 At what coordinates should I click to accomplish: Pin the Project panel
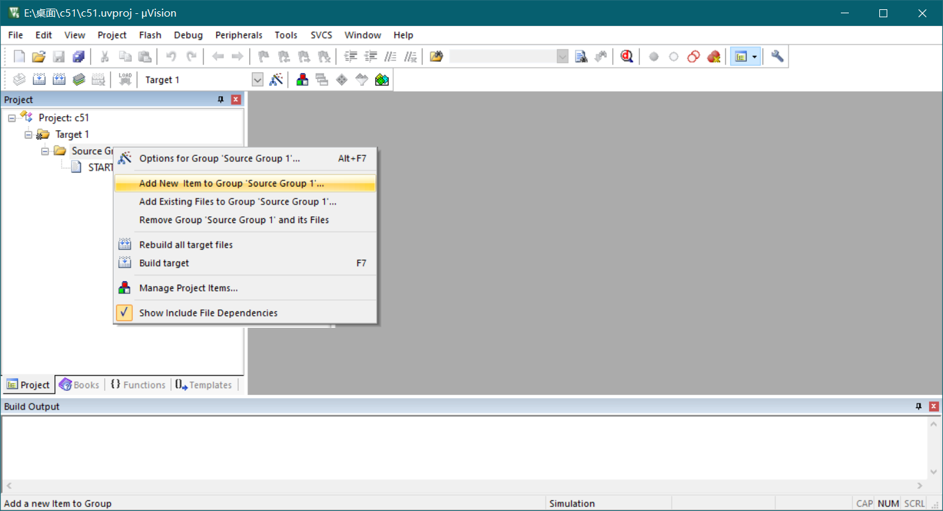coord(221,100)
